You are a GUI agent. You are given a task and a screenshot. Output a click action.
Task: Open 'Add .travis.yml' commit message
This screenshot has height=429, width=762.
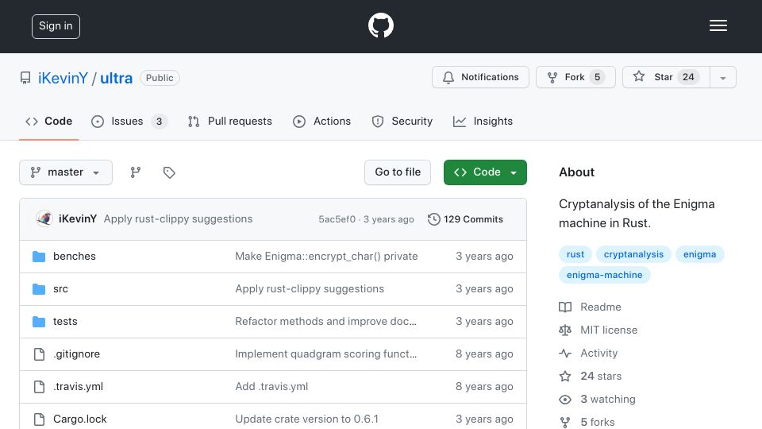271,387
